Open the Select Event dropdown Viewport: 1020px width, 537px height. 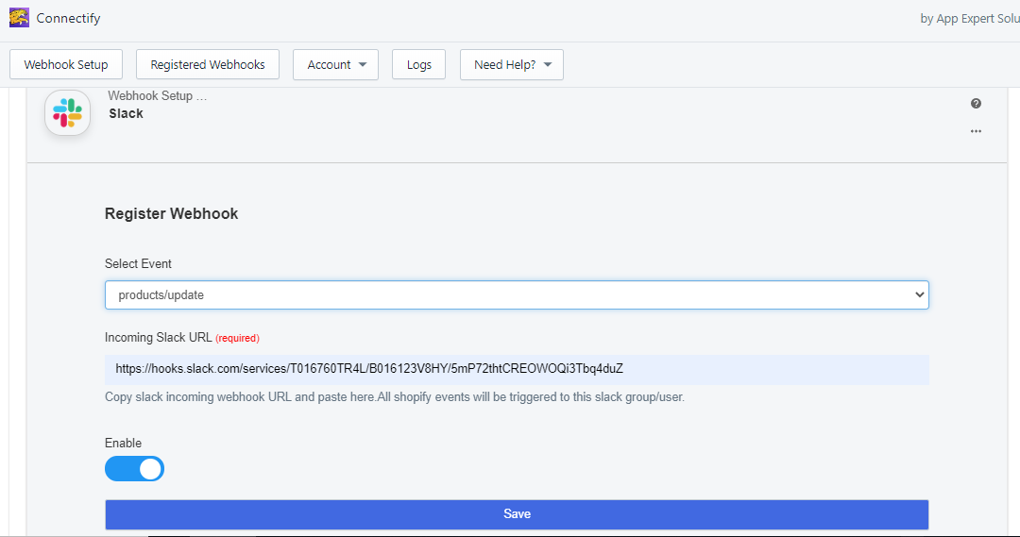(517, 295)
